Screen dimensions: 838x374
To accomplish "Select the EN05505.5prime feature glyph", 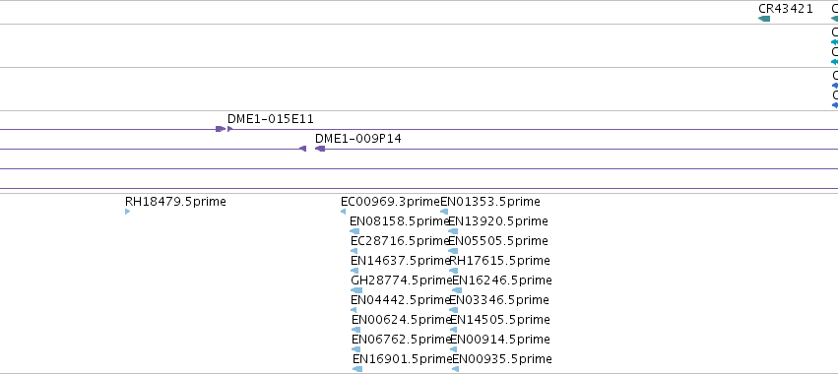I will (x=453, y=251).
